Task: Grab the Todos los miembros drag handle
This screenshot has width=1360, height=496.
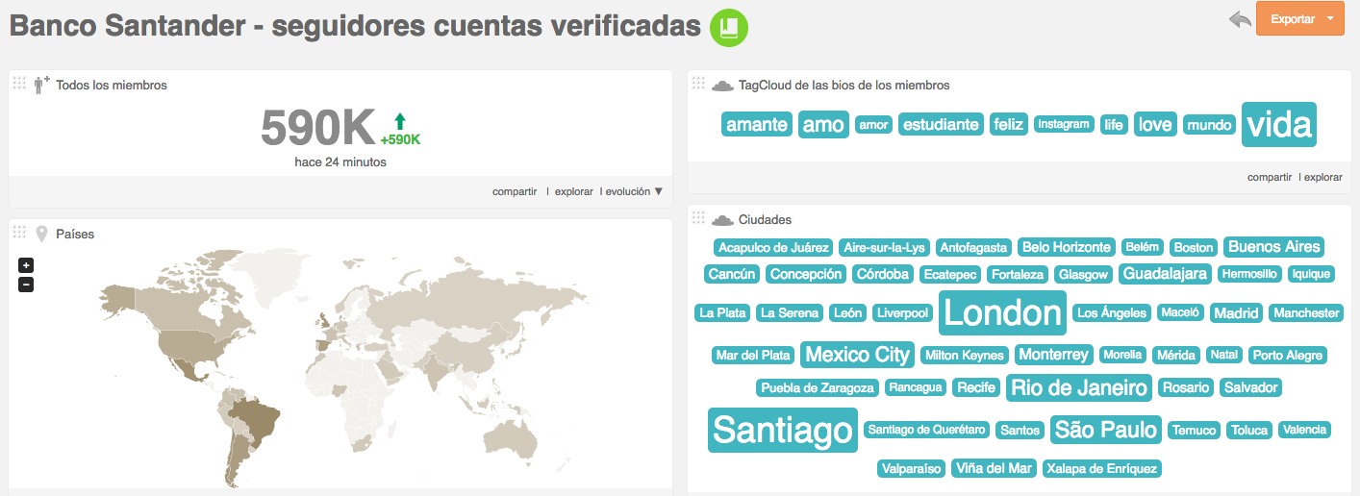Action: [19, 84]
